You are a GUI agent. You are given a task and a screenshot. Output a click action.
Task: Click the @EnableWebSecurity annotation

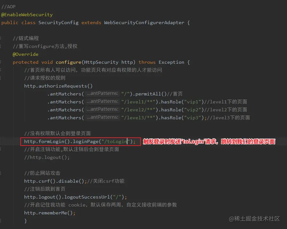27,15
